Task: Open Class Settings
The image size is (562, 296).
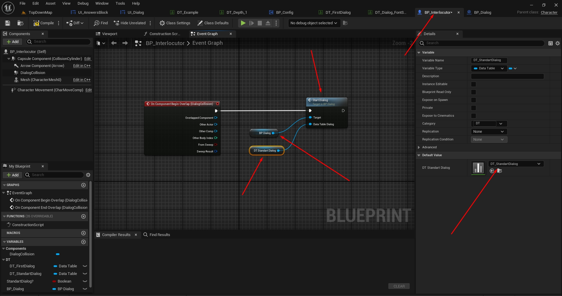Action: click(175, 23)
